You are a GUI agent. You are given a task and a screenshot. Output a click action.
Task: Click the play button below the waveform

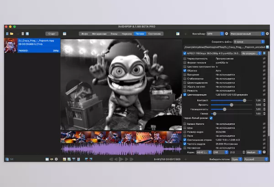(121, 160)
